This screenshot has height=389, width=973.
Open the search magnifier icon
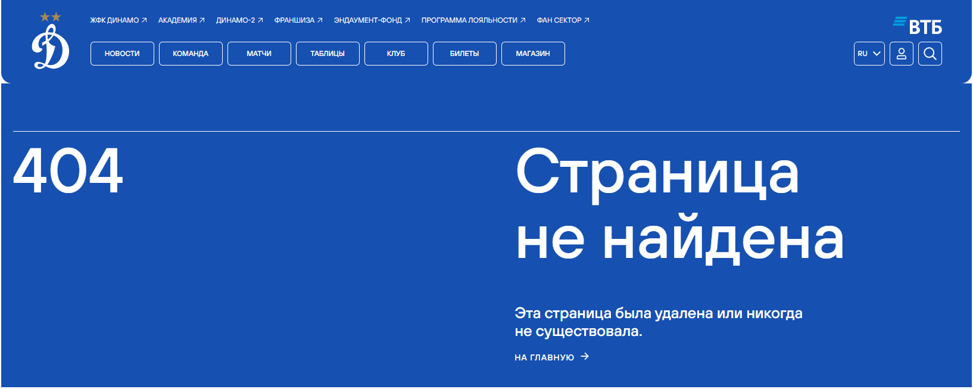click(930, 54)
